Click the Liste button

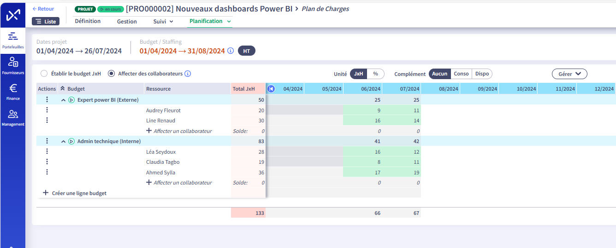click(46, 21)
